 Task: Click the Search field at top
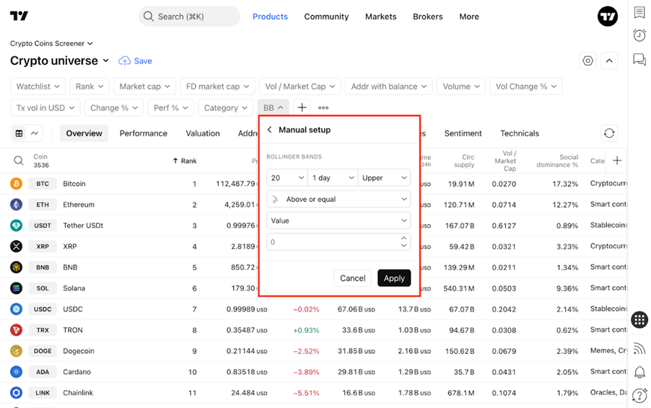[189, 17]
